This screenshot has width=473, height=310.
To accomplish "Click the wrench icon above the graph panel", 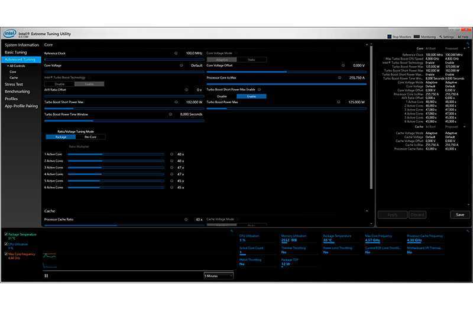I will 232,231.
